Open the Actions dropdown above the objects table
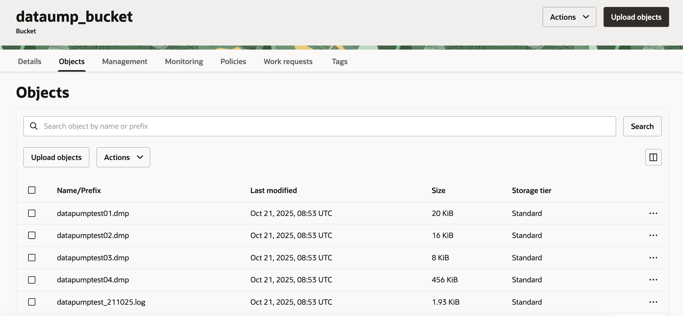The width and height of the screenshot is (683, 316). 123,157
